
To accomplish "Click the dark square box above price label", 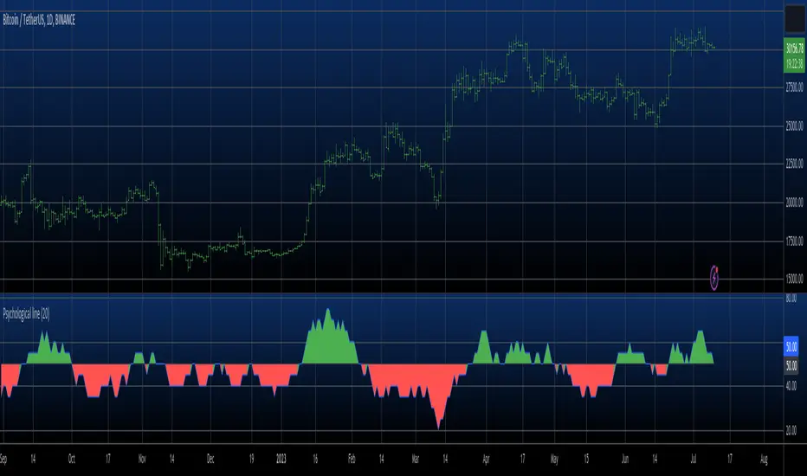I will [x=795, y=19].
